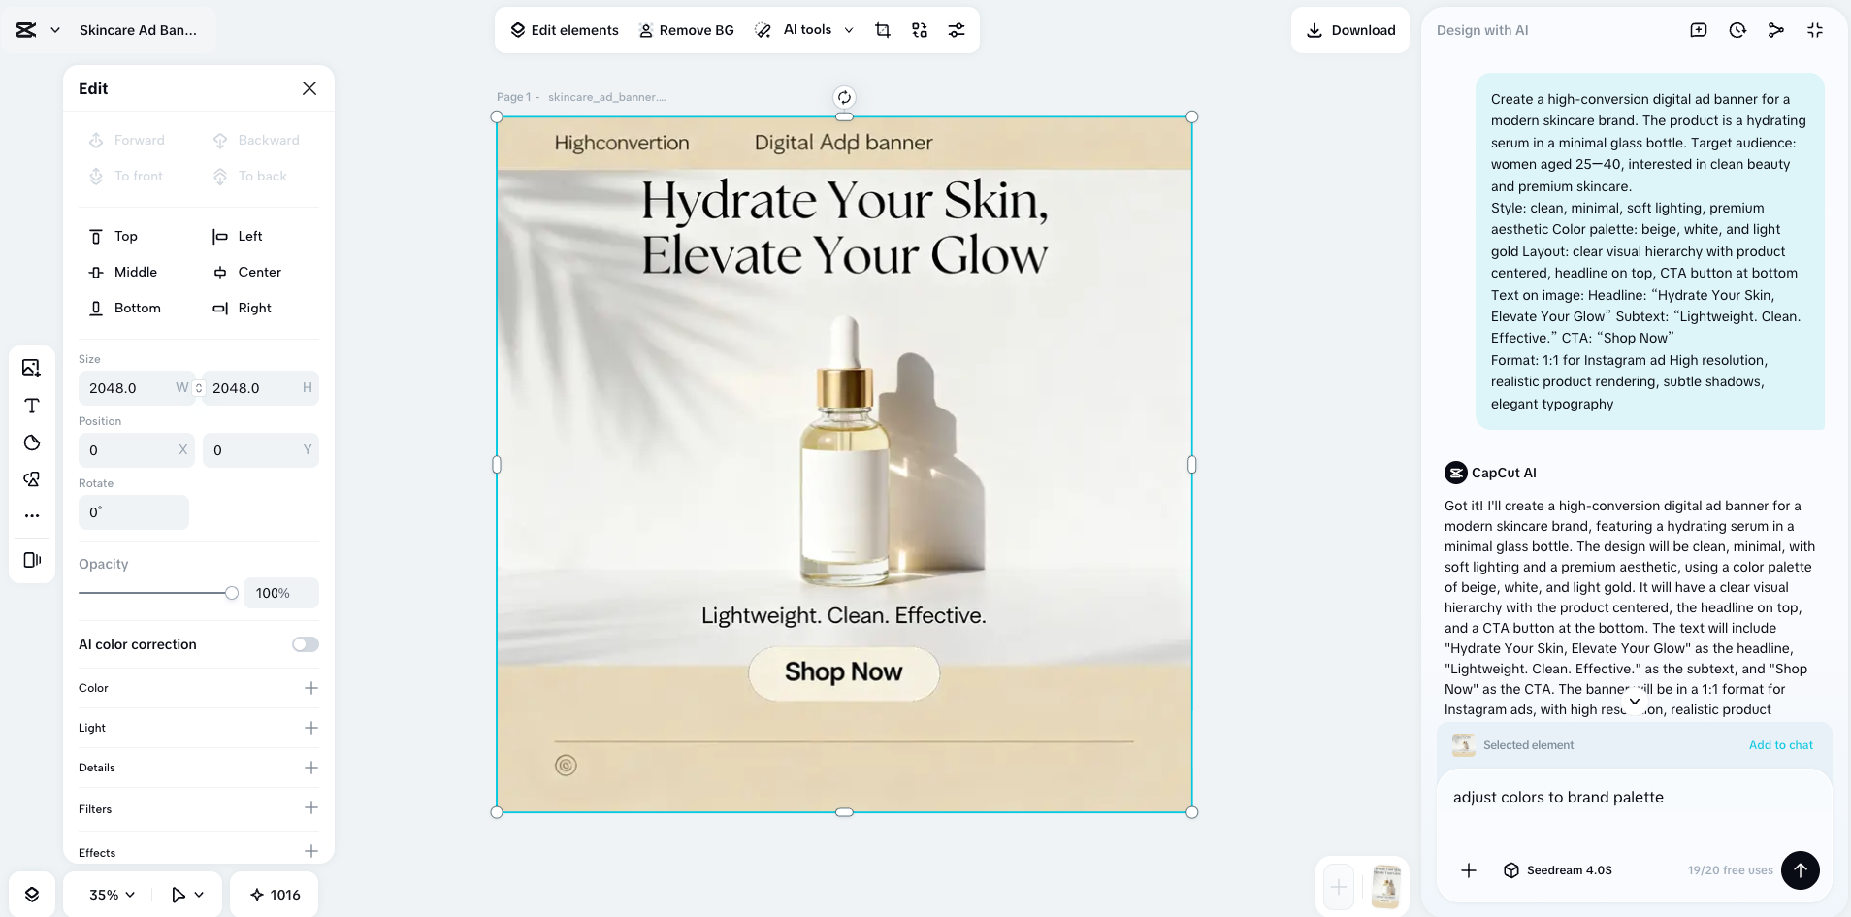Click Add to chat link
This screenshot has width=1851, height=917.
tap(1779, 744)
